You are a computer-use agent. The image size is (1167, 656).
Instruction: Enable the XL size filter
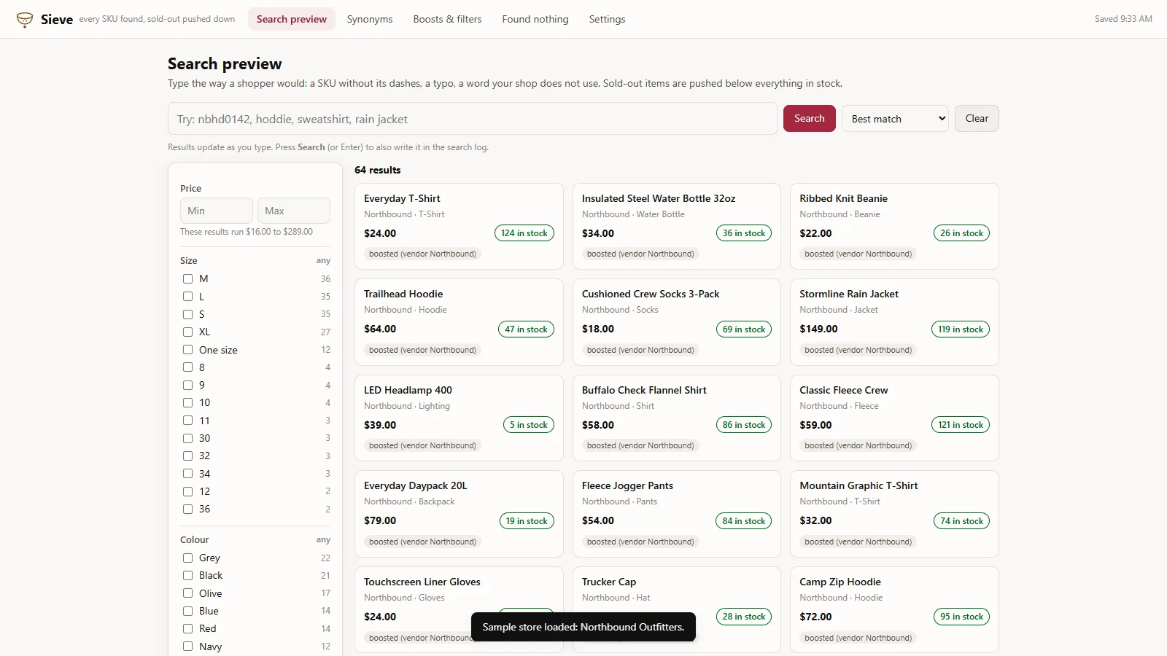pos(187,332)
